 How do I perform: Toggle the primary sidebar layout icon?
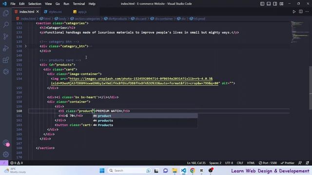pos(262,4)
